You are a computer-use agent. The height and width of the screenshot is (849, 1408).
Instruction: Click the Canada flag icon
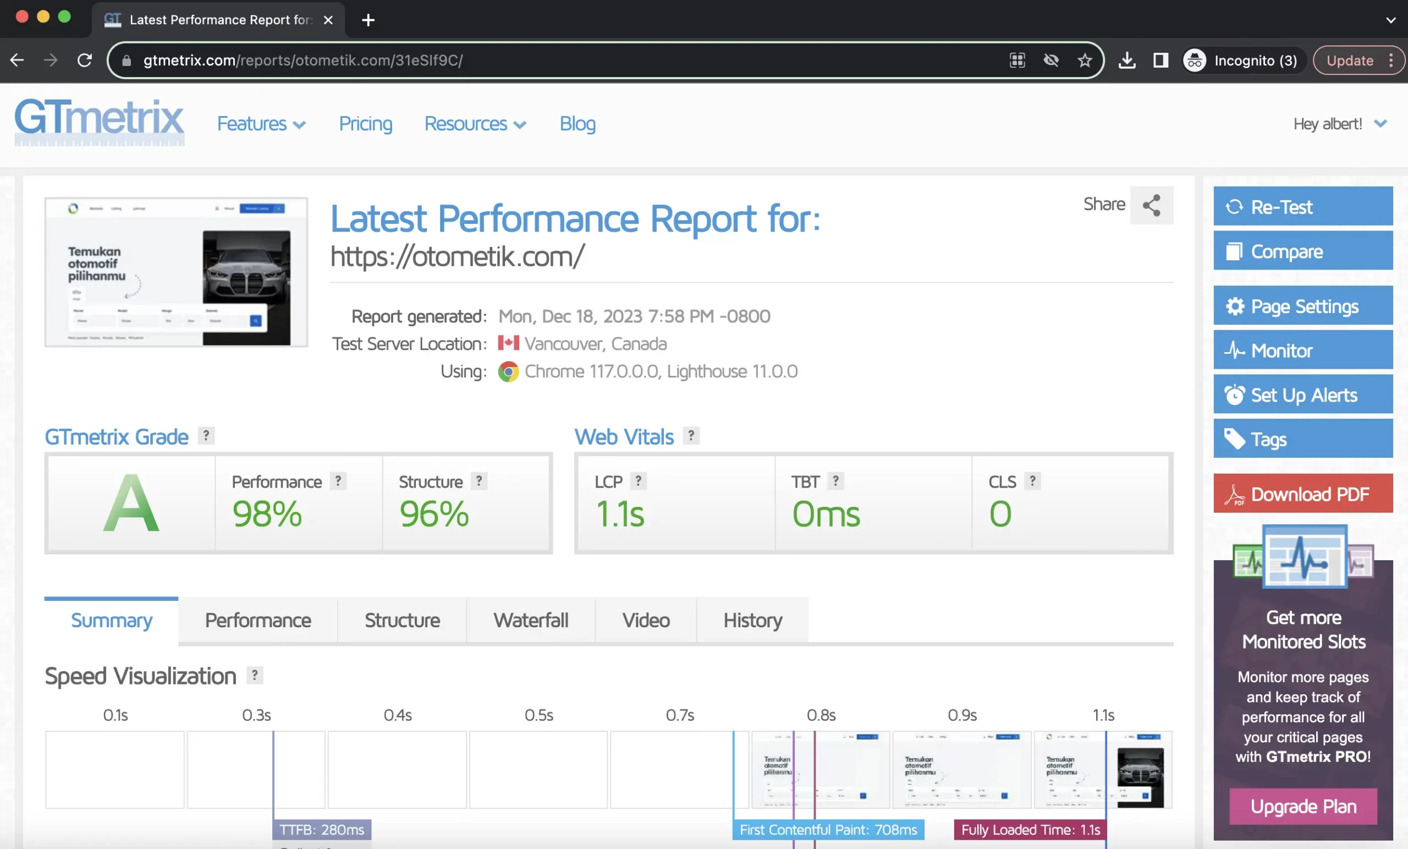tap(508, 343)
